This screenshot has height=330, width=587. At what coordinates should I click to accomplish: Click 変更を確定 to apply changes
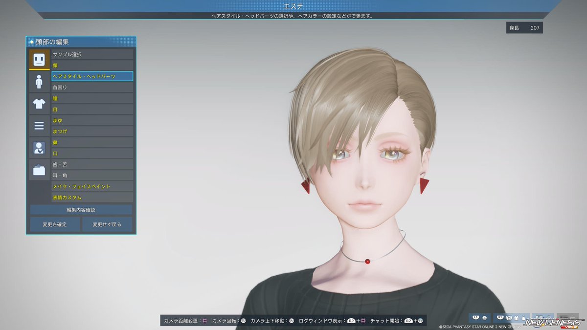pos(54,224)
